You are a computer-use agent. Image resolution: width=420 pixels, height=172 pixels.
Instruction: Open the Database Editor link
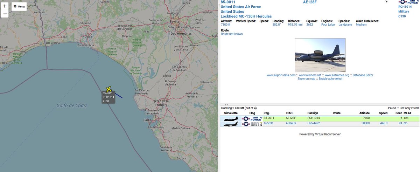(x=363, y=75)
